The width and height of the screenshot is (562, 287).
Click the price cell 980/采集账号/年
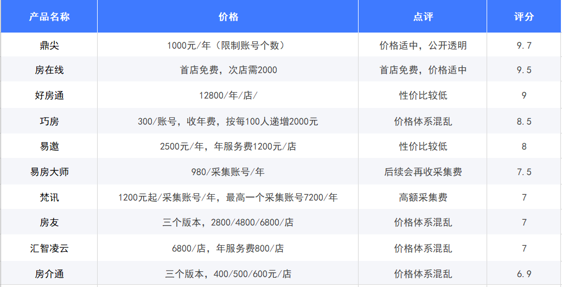pos(228,172)
